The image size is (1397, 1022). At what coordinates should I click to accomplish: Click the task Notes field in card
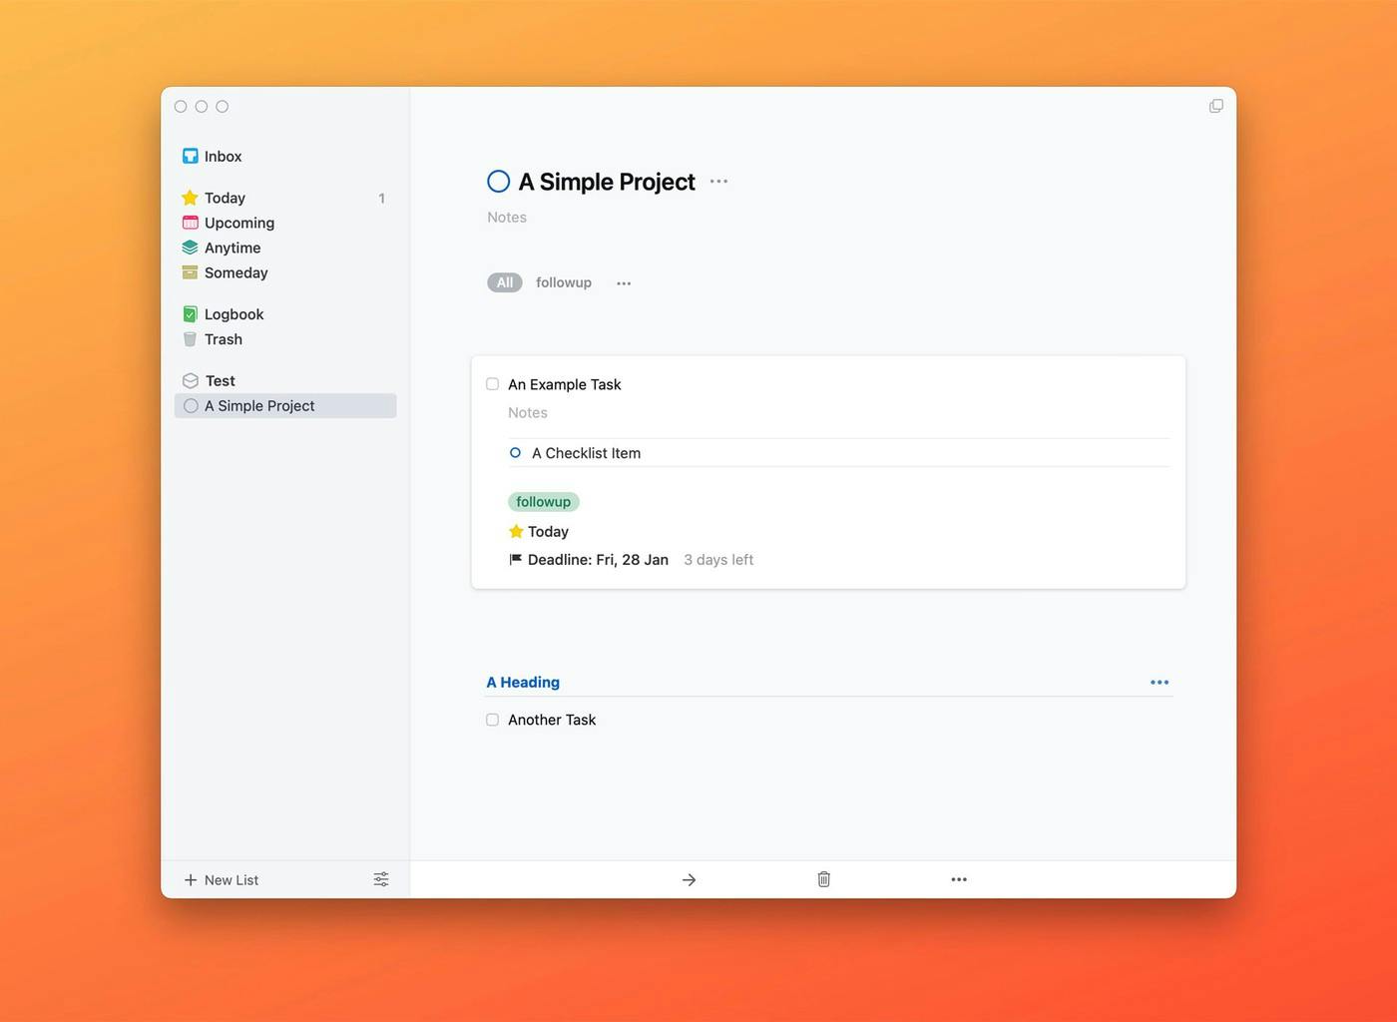(x=528, y=412)
